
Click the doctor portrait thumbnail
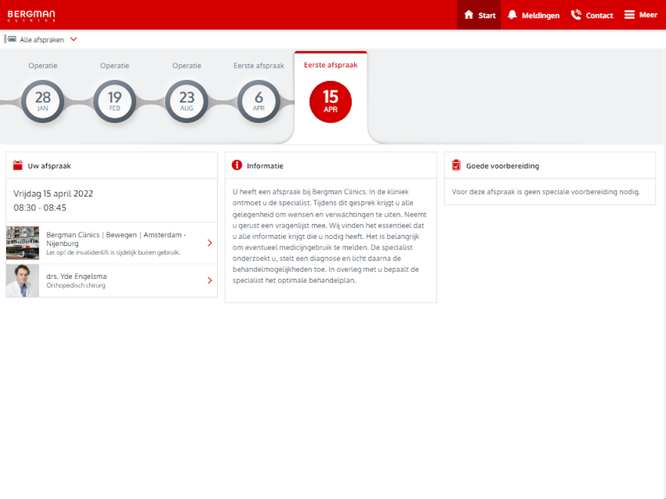22,280
